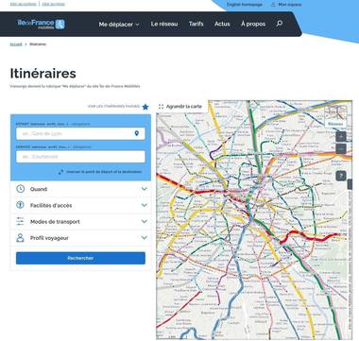Click the Quand label text
Viewport: 359px width, 341px height.
pyautogui.click(x=39, y=189)
